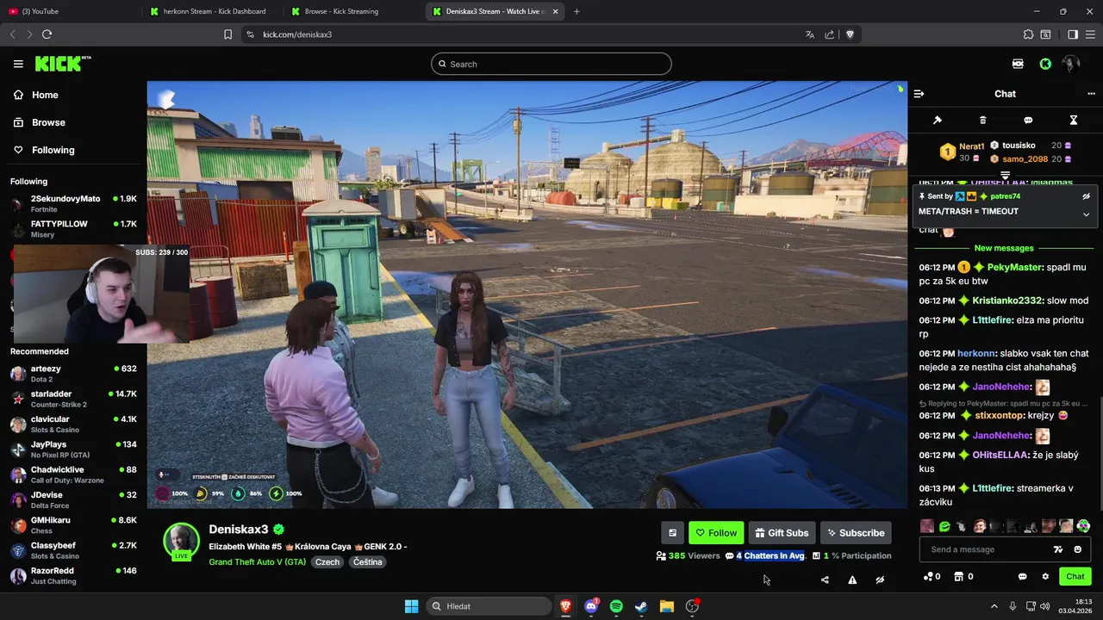Open RazorRedd recommended channel

[73, 575]
